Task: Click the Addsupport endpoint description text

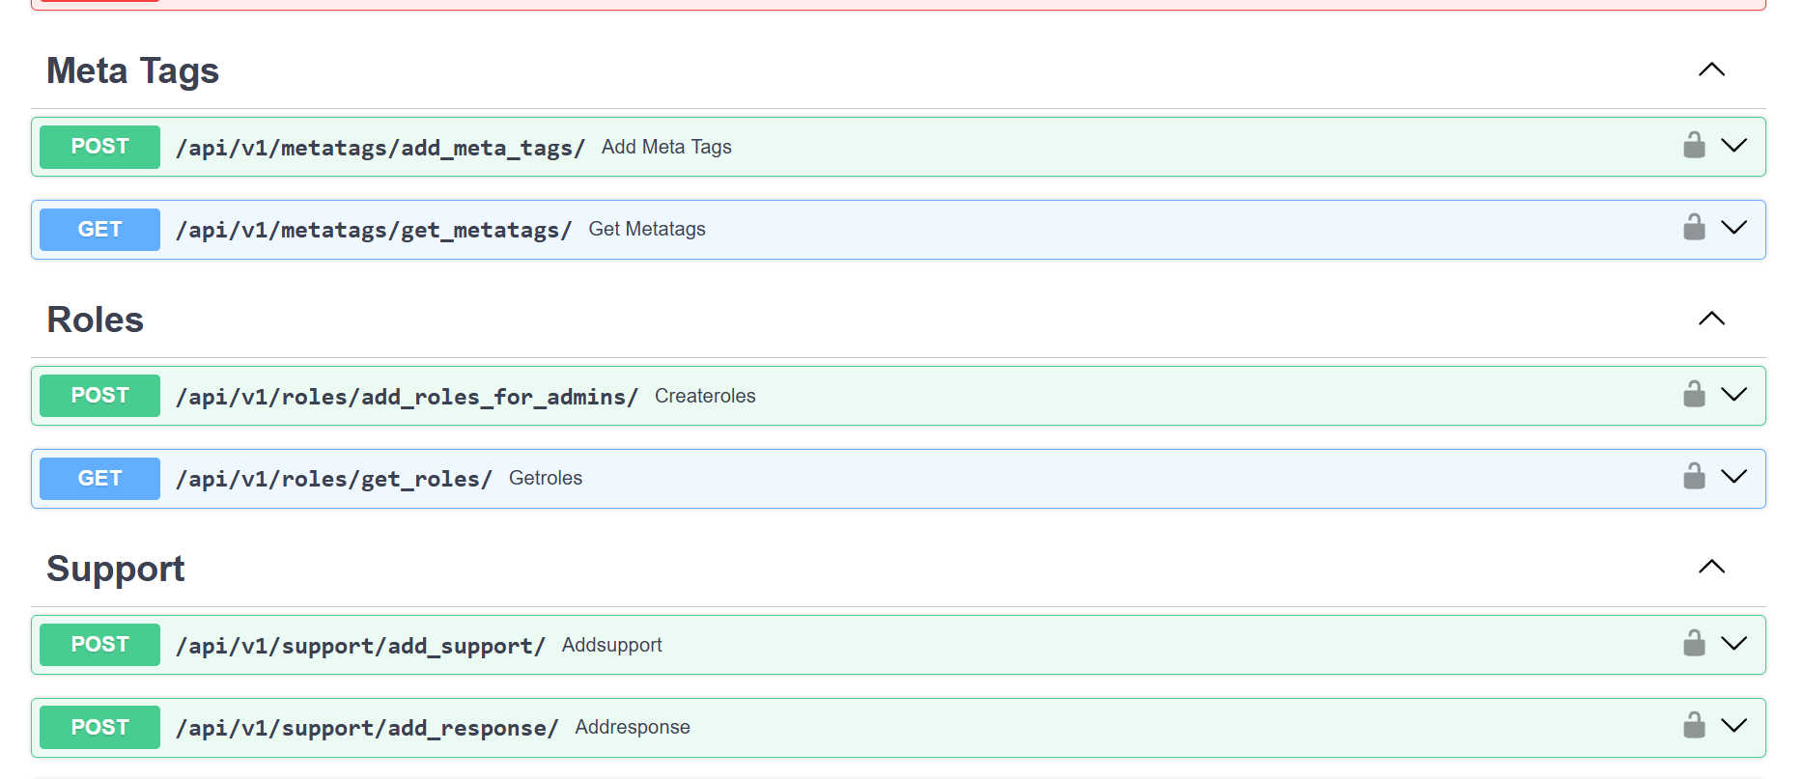Action: (x=611, y=645)
